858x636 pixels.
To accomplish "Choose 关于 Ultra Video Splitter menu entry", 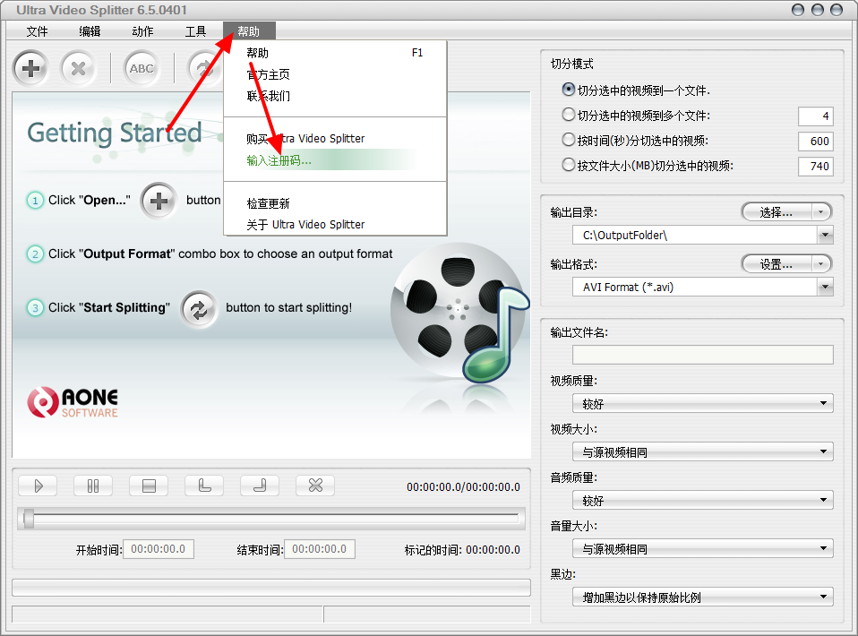I will (335, 225).
